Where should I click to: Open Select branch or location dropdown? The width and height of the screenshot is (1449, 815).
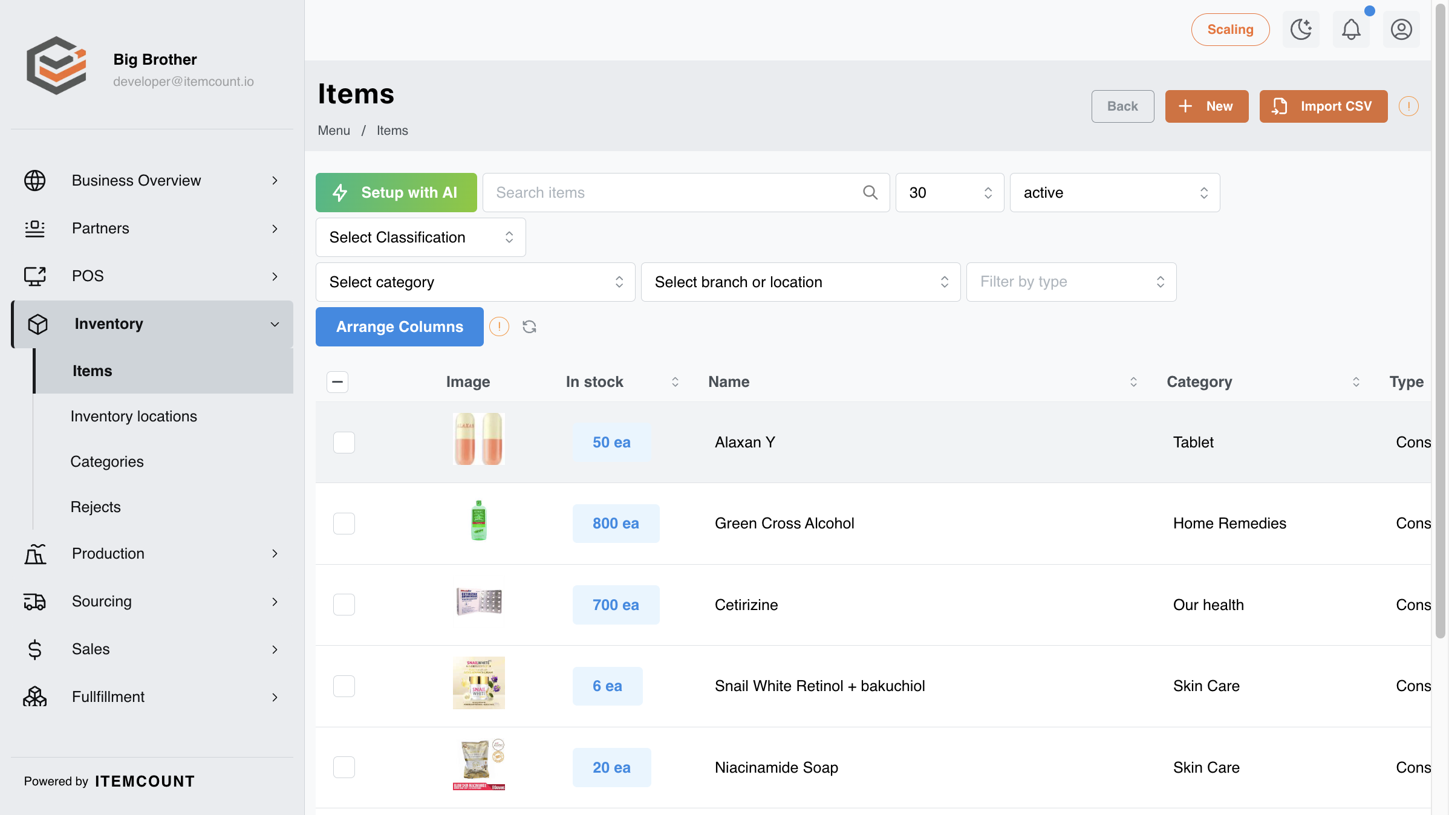(x=801, y=282)
